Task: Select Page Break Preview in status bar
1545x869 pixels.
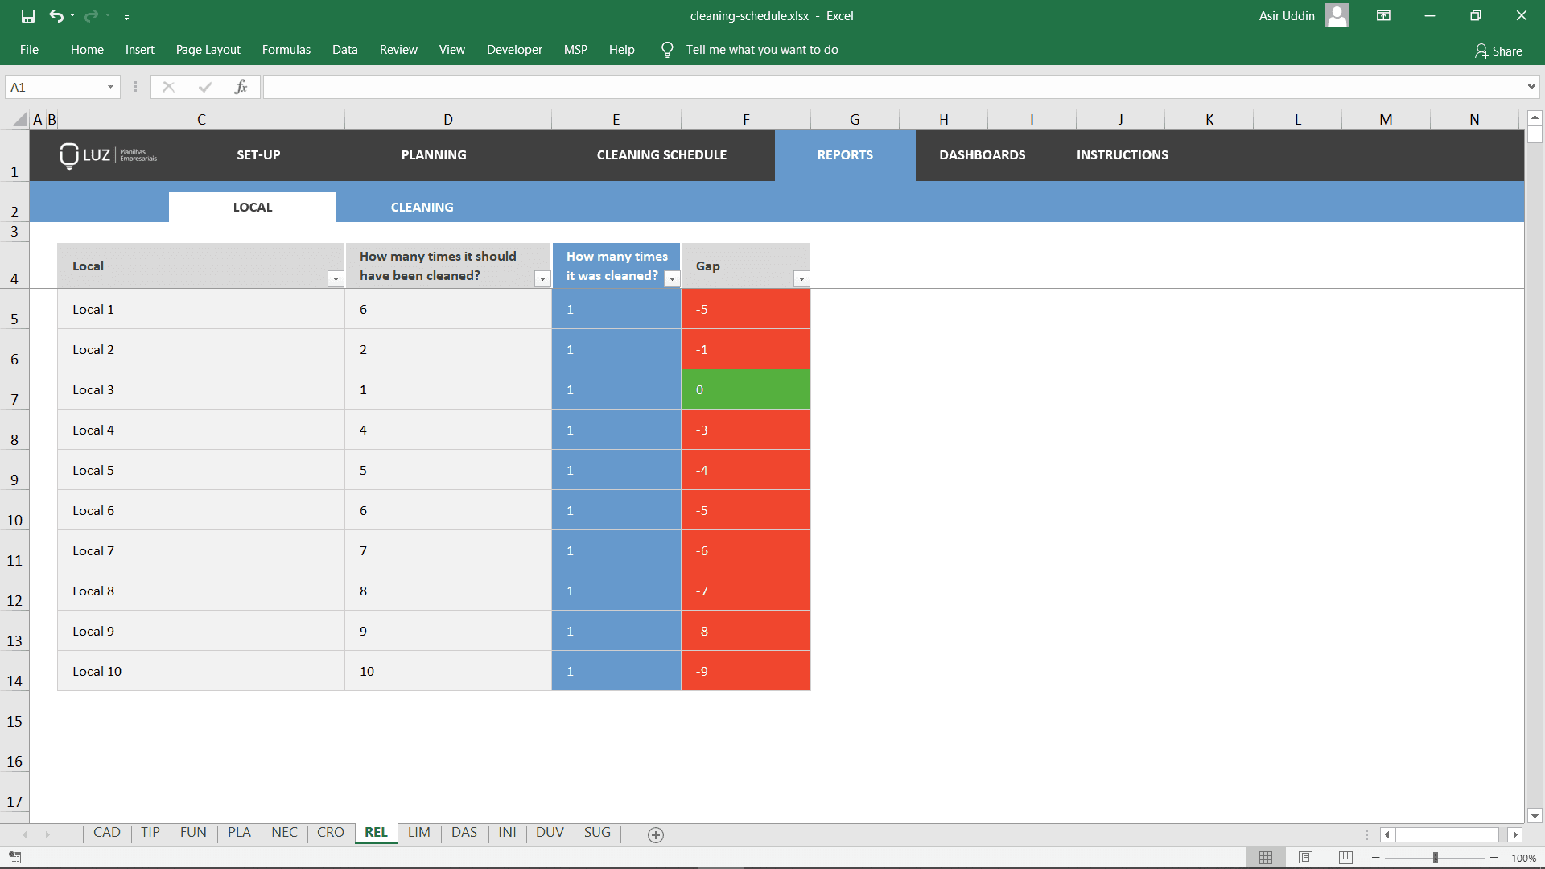Action: click(x=1346, y=857)
